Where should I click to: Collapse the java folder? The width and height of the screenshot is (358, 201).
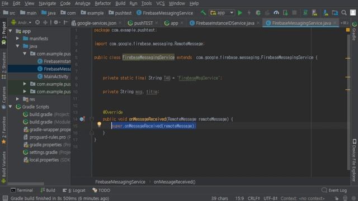coord(17,46)
